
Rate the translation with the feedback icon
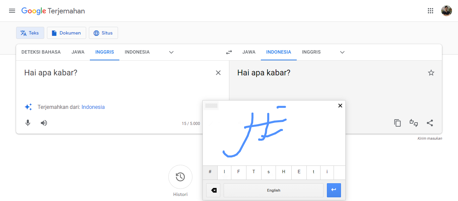(413, 123)
